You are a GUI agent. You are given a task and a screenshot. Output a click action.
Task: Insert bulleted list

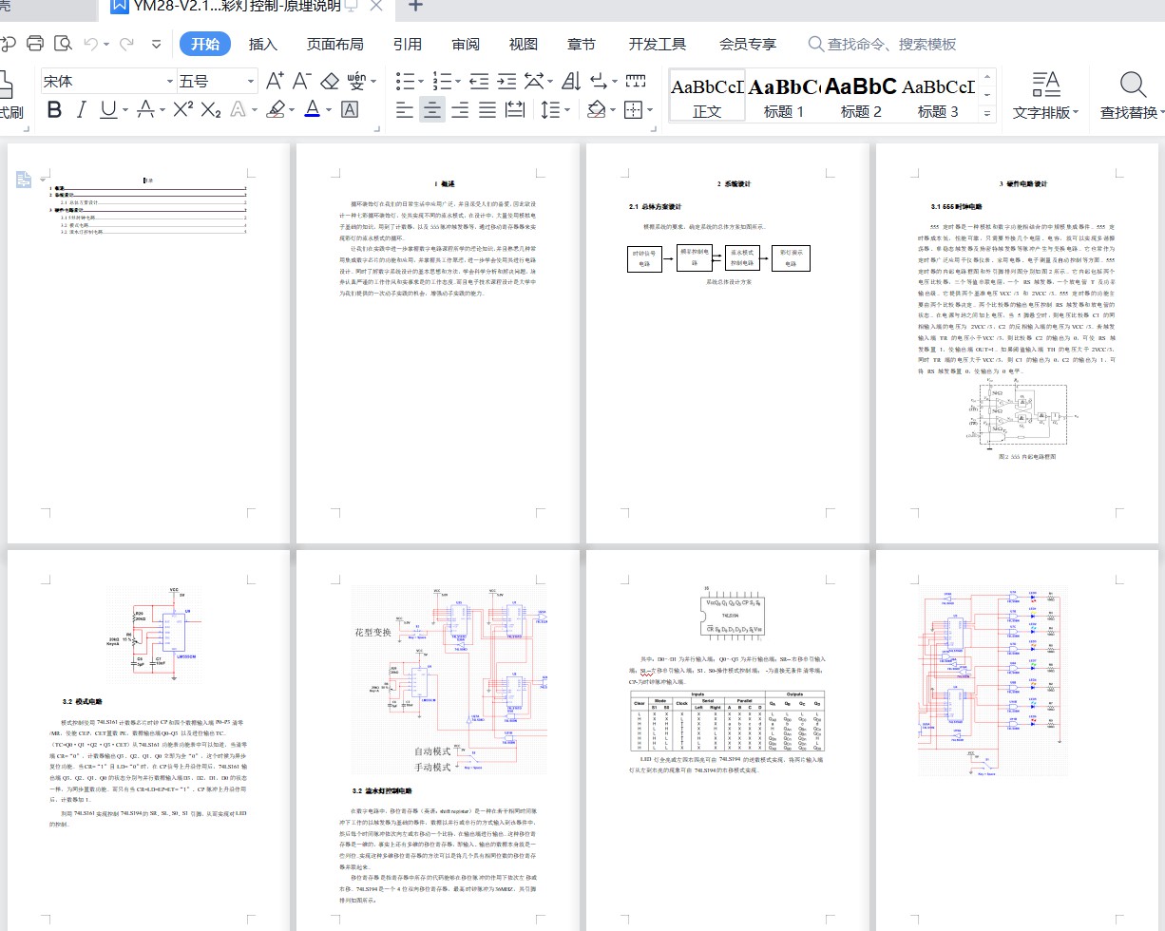[405, 81]
